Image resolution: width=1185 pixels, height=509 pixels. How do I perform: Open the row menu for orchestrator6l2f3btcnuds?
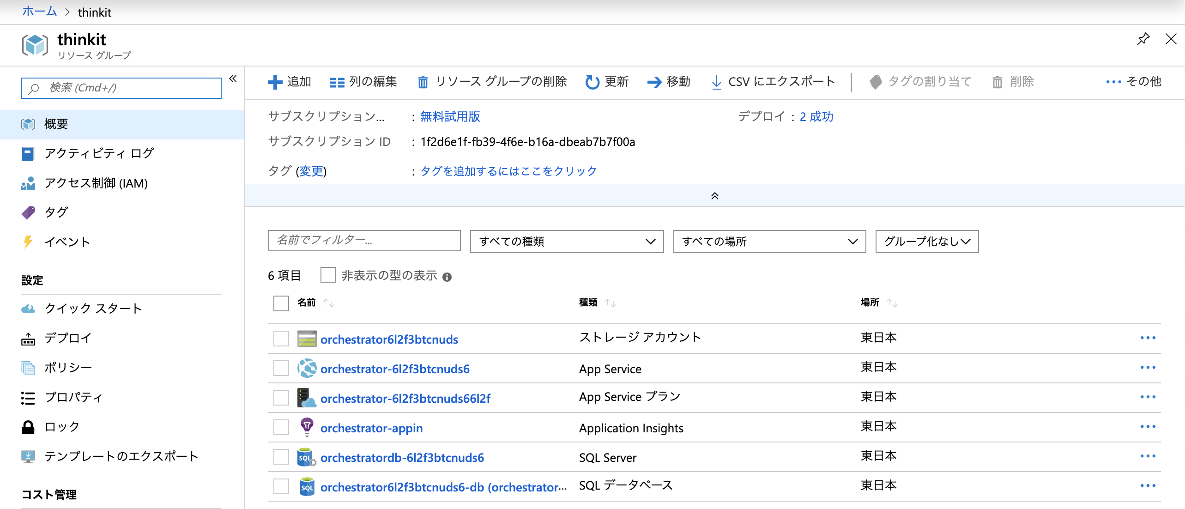coord(1148,338)
